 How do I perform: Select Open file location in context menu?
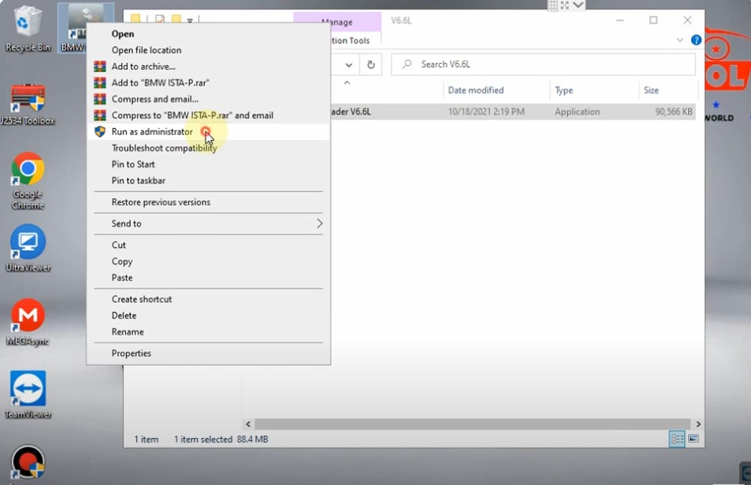pos(147,50)
